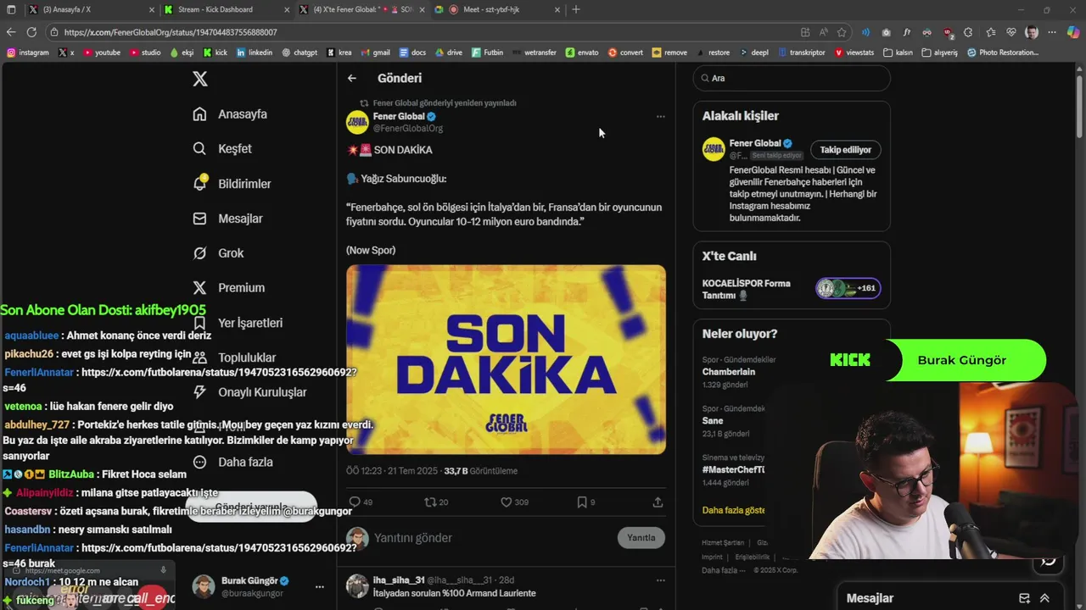The height and width of the screenshot is (610, 1086).
Task: Open browser extensions puzzle icon
Action: (968, 32)
